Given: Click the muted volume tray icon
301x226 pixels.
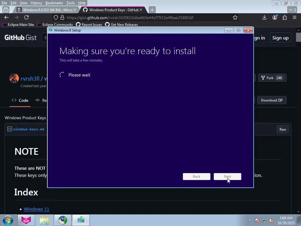Looking at the screenshot, I should 271,221.
